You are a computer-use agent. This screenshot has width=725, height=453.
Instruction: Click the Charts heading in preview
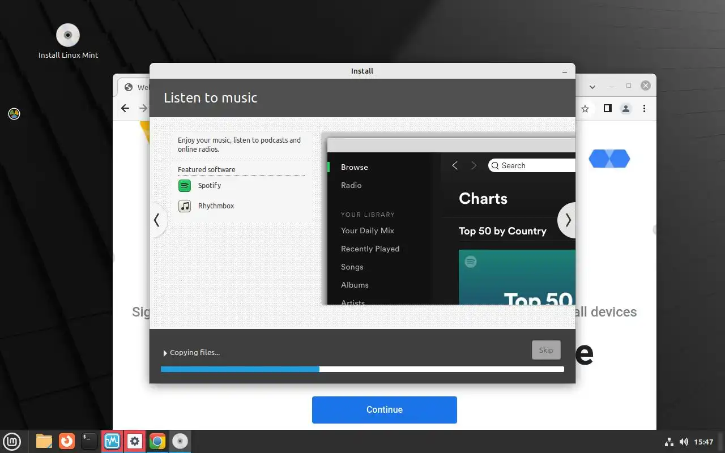483,199
